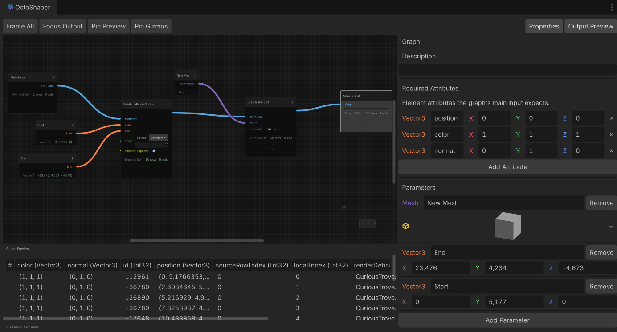The height and width of the screenshot is (332, 617).
Task: Click the id cell 126890
Action: tap(137, 297)
